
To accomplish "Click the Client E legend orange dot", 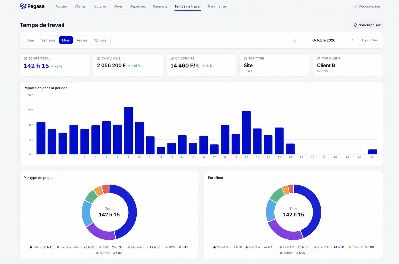I will point(350,247).
